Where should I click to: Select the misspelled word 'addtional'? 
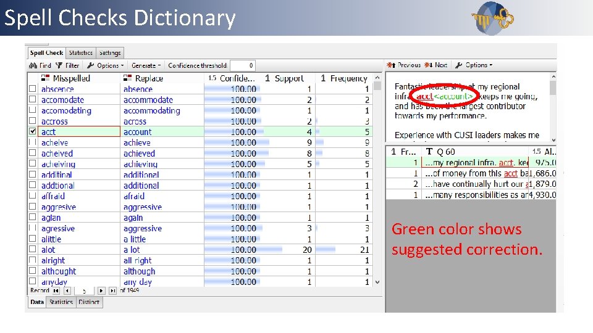pyautogui.click(x=58, y=186)
